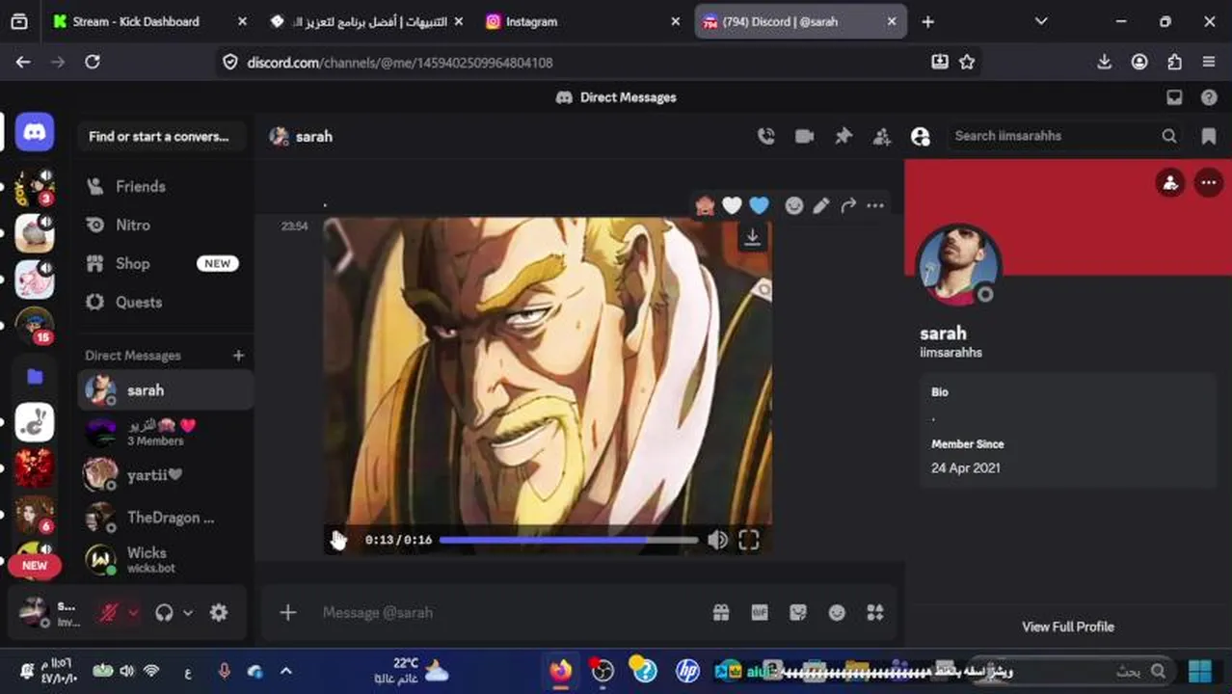1232x694 pixels.
Task: Open more message options
Action: click(875, 205)
